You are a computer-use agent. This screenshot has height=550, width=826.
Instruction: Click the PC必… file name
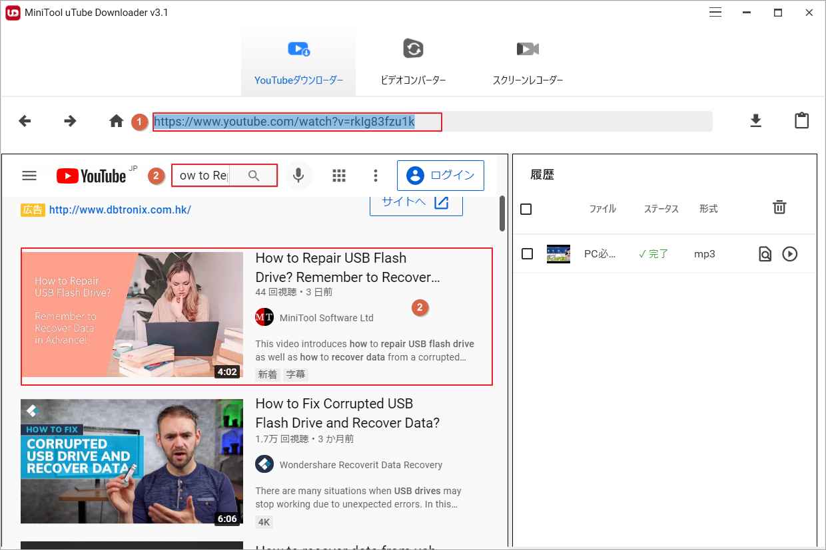pos(600,254)
